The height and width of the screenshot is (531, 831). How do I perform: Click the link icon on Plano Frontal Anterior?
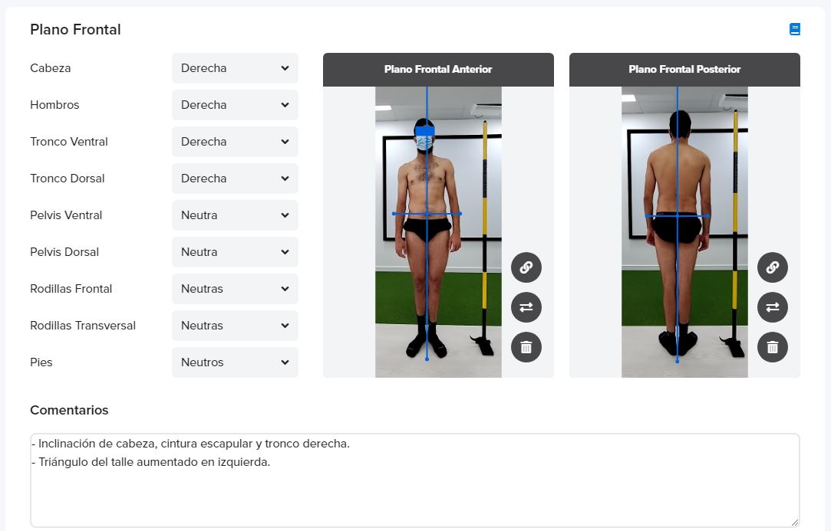[526, 267]
